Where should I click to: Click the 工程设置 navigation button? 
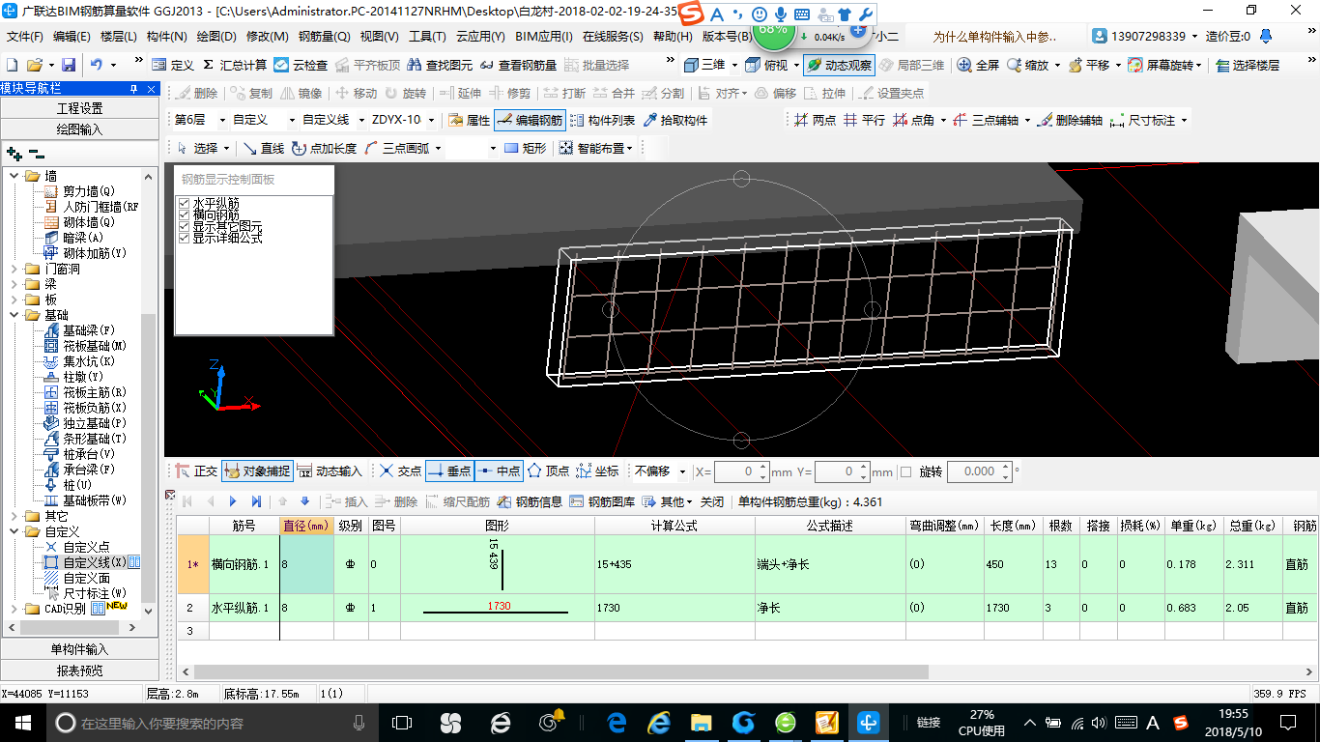point(79,108)
